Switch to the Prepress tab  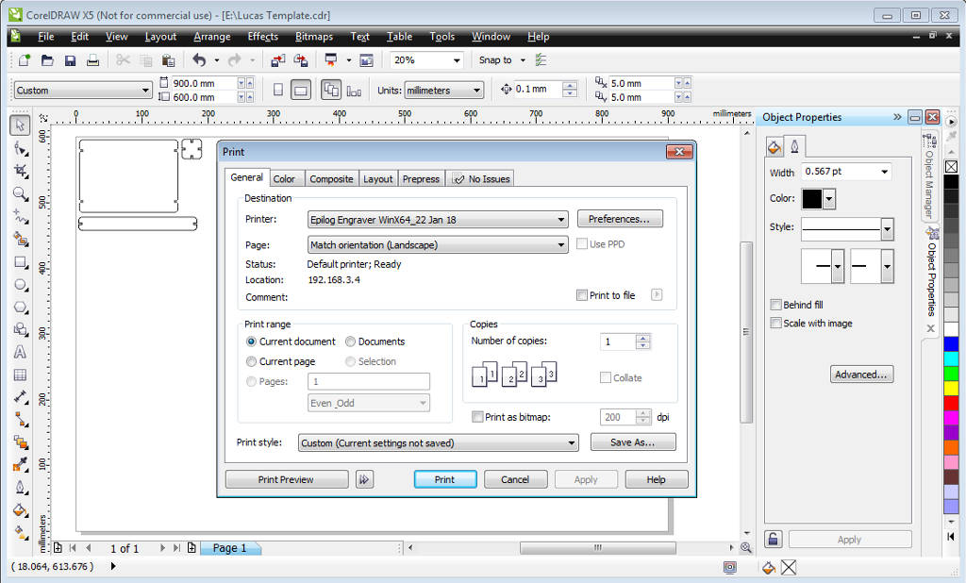pos(421,178)
